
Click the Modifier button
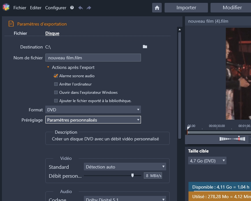click(232, 8)
